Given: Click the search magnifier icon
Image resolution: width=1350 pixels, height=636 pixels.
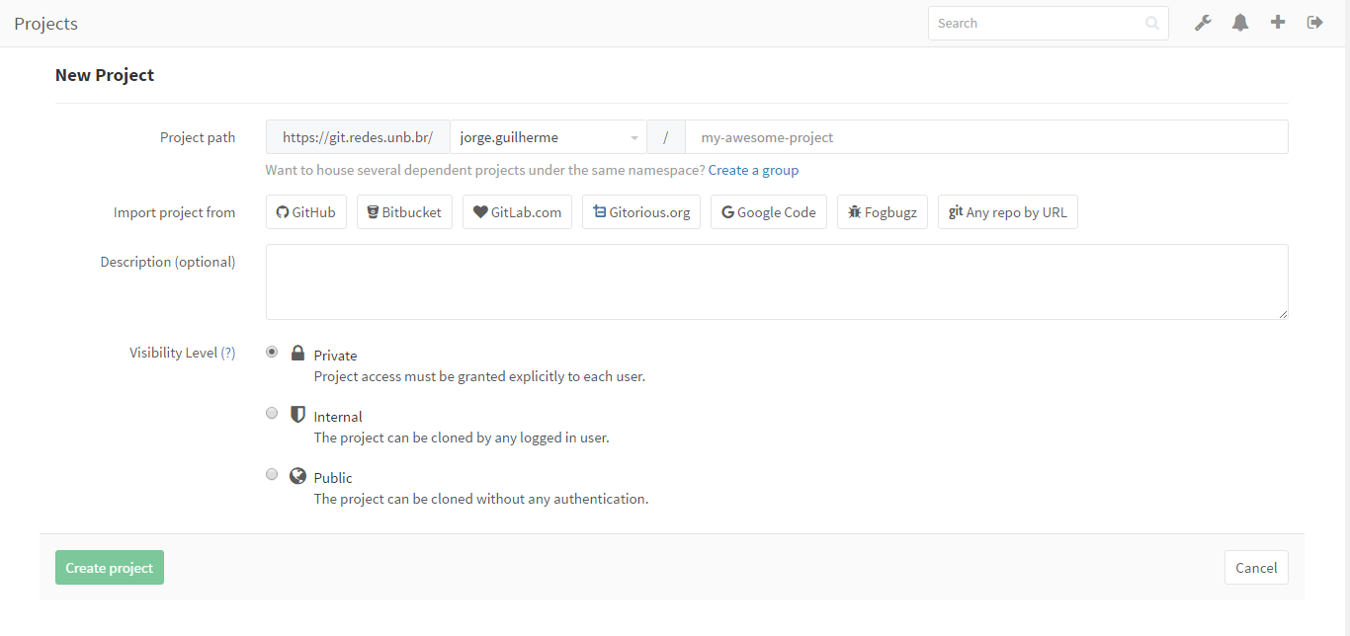Looking at the screenshot, I should click(1152, 24).
